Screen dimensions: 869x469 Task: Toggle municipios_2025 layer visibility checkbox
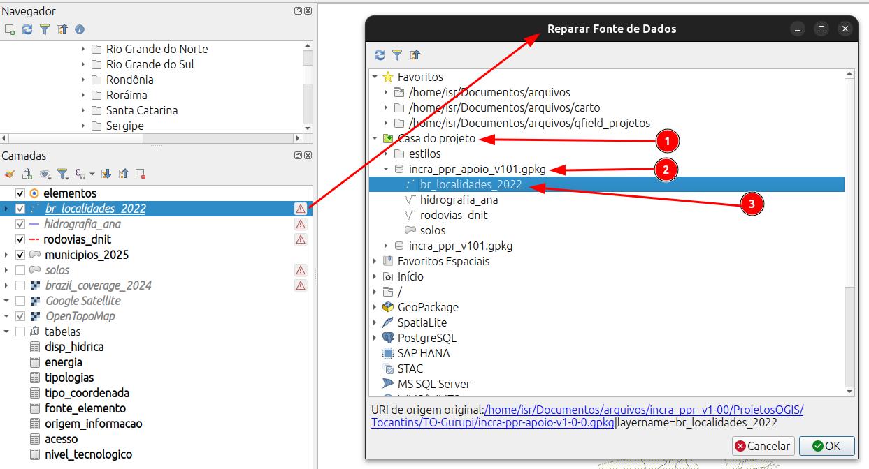[x=20, y=255]
